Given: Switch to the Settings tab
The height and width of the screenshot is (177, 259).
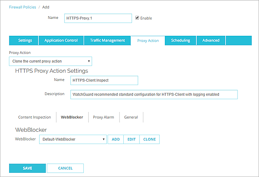Looking at the screenshot, I should pyautogui.click(x=25, y=40).
